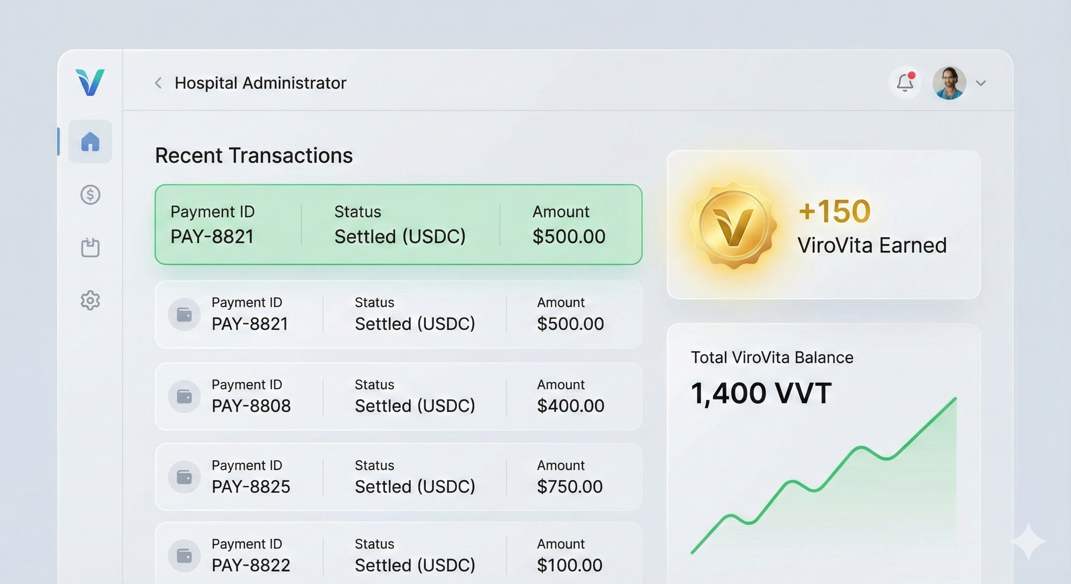
Task: Click wallet icon for PAY-8825
Action: pyautogui.click(x=184, y=477)
